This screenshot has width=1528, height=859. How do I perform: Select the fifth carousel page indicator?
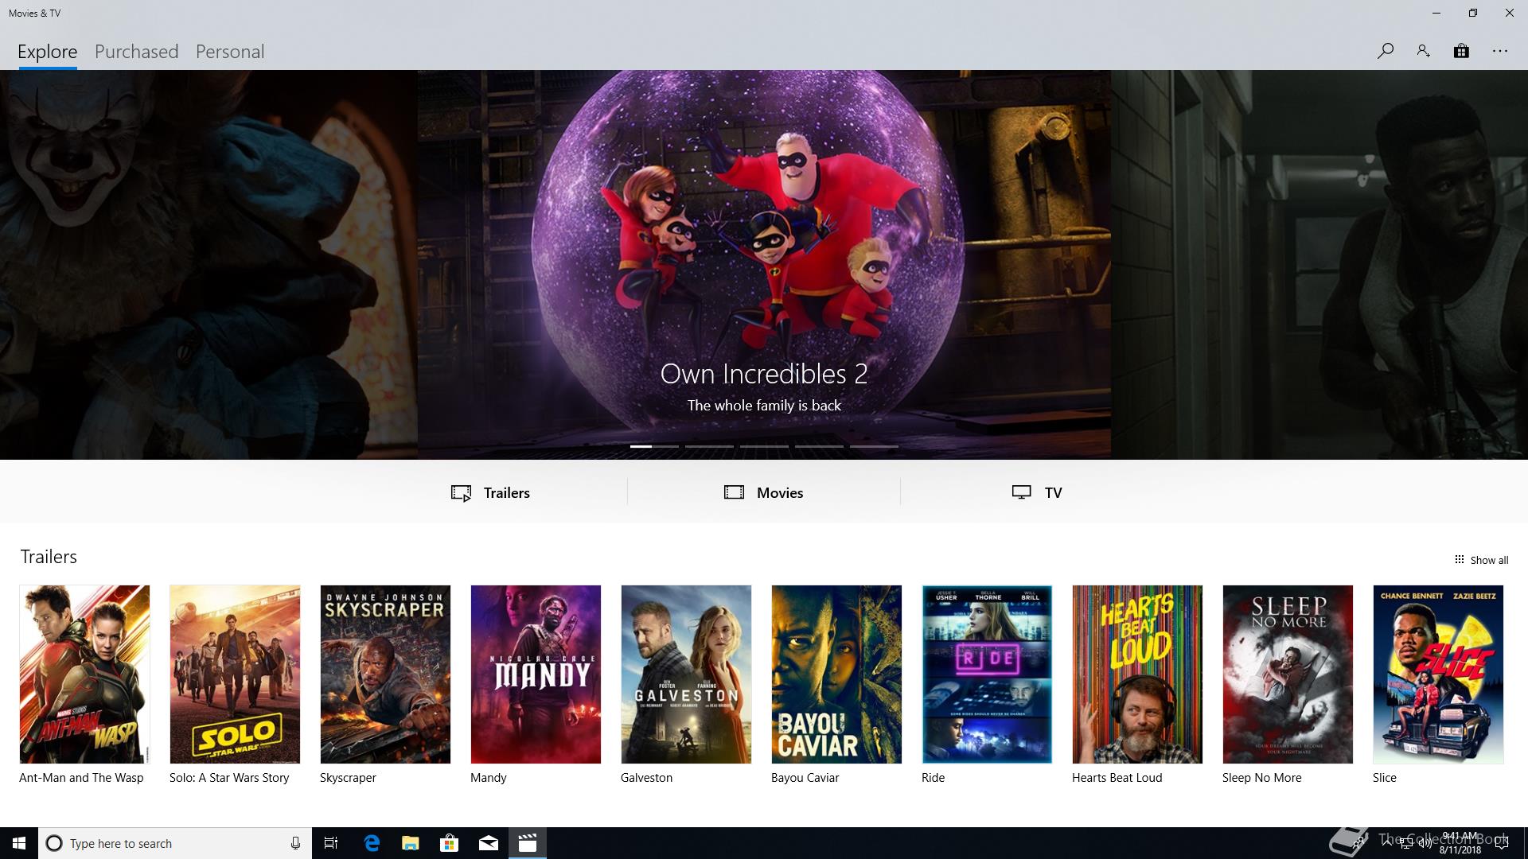[874, 446]
